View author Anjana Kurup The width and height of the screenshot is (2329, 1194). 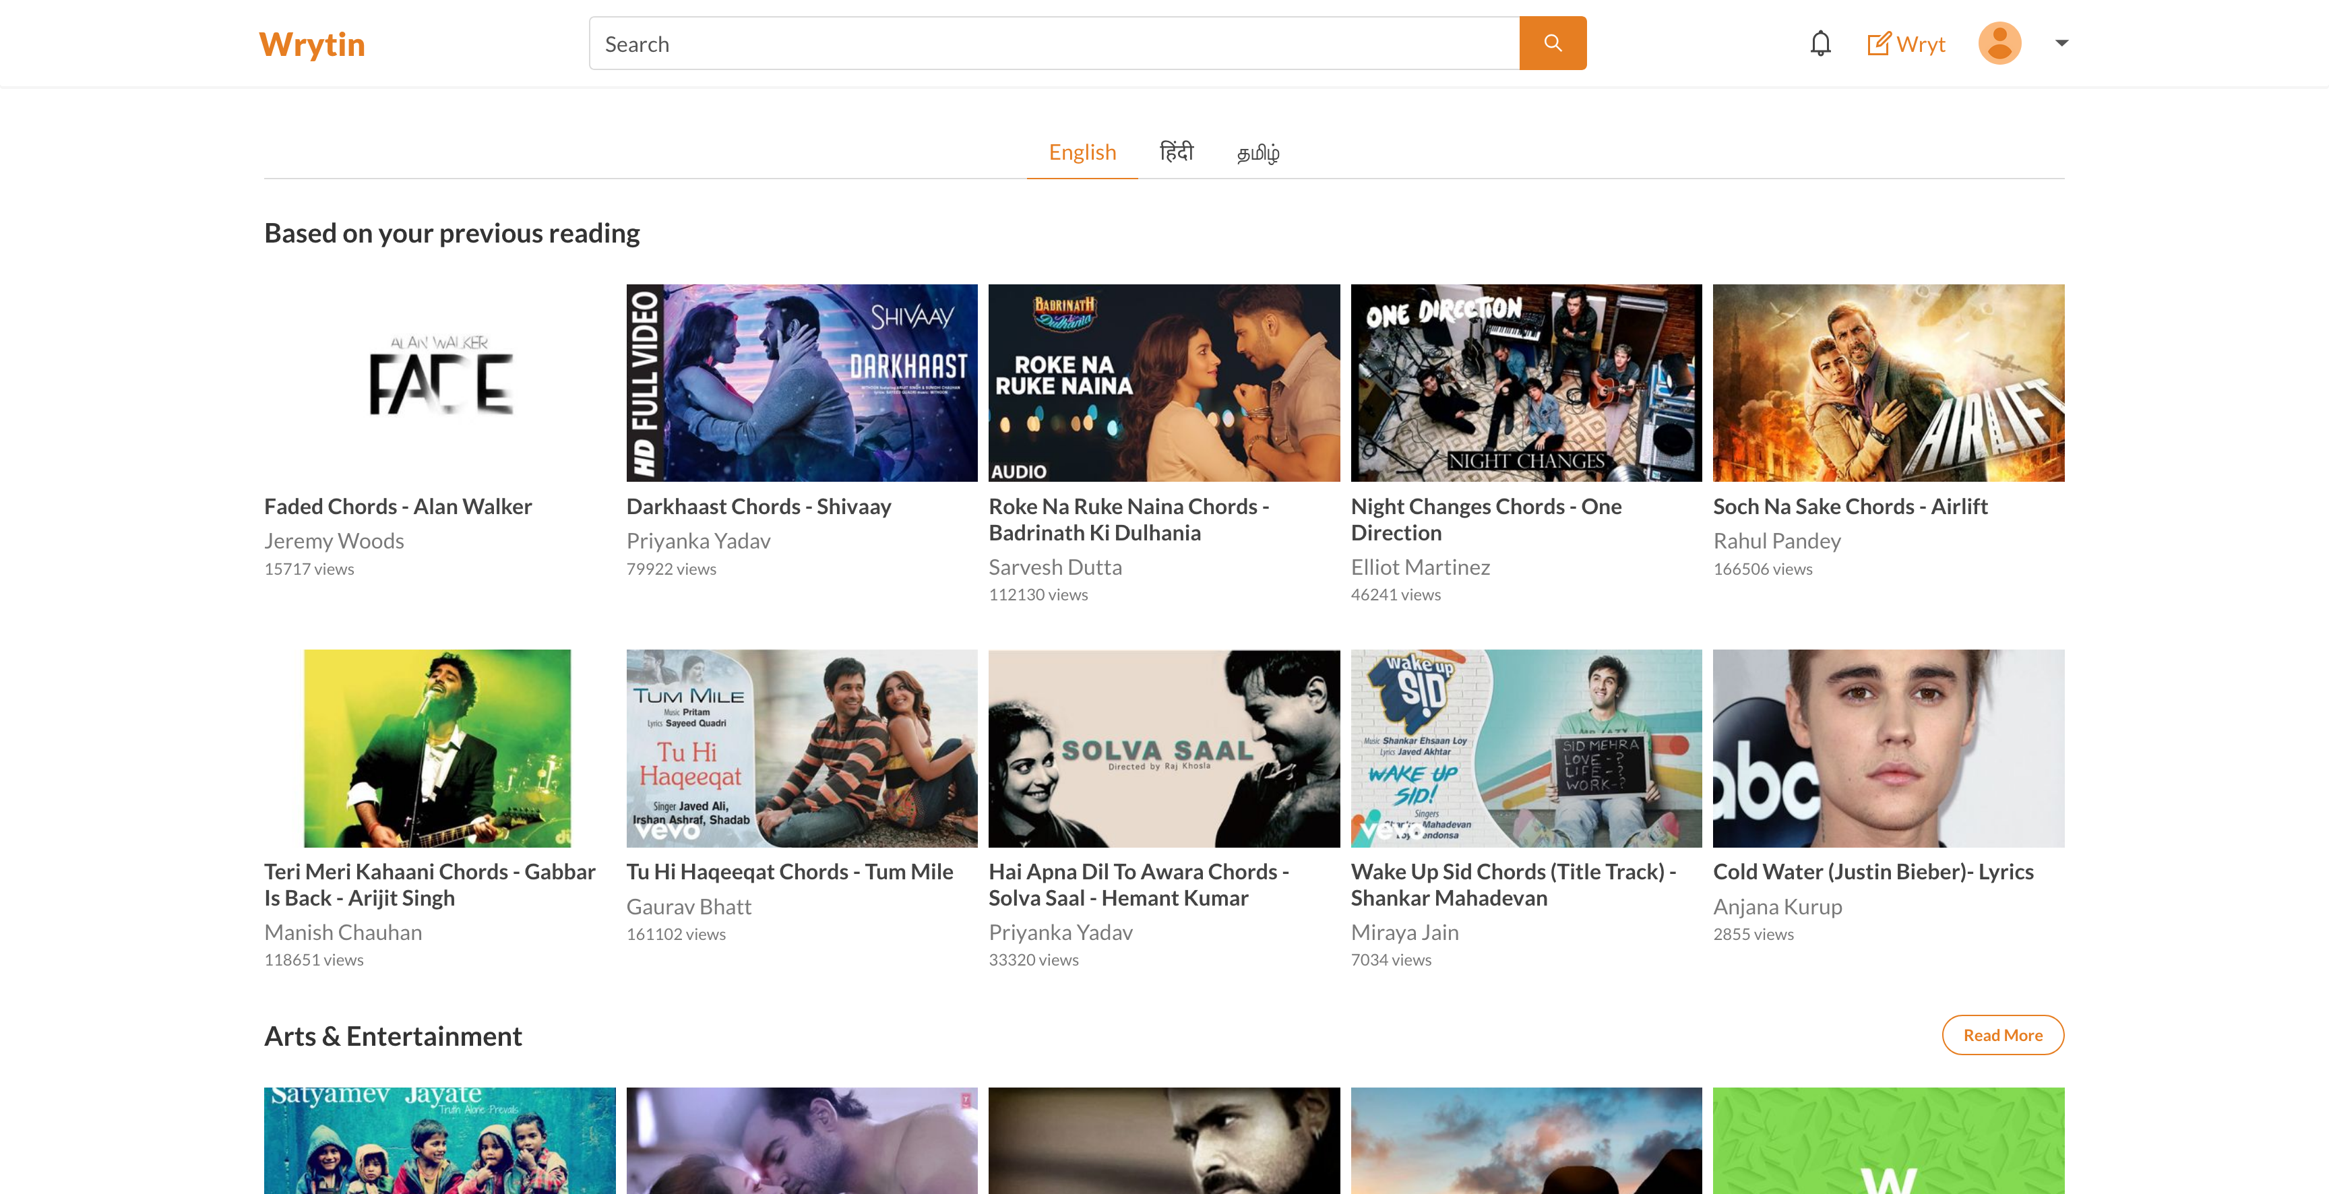click(1778, 906)
